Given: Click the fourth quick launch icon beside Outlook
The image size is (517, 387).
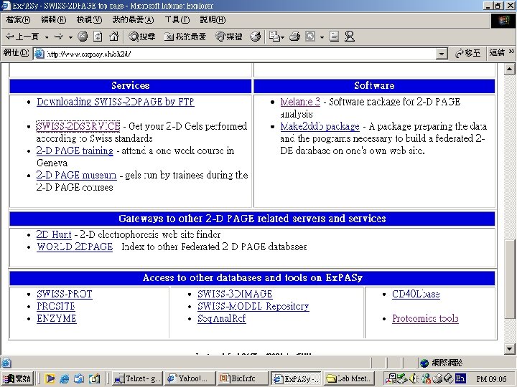Looking at the screenshot, I should pyautogui.click(x=94, y=379).
